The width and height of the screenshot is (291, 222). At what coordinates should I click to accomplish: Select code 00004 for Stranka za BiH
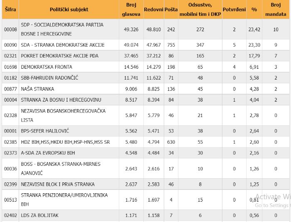(x=10, y=100)
